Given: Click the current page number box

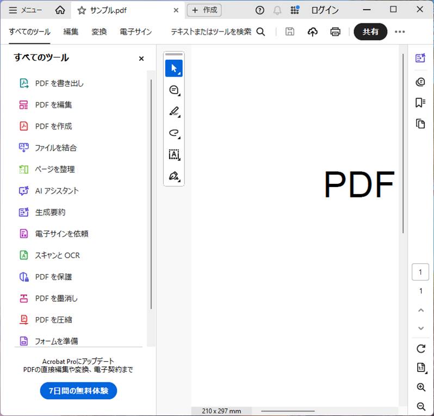Looking at the screenshot, I should tap(420, 272).
